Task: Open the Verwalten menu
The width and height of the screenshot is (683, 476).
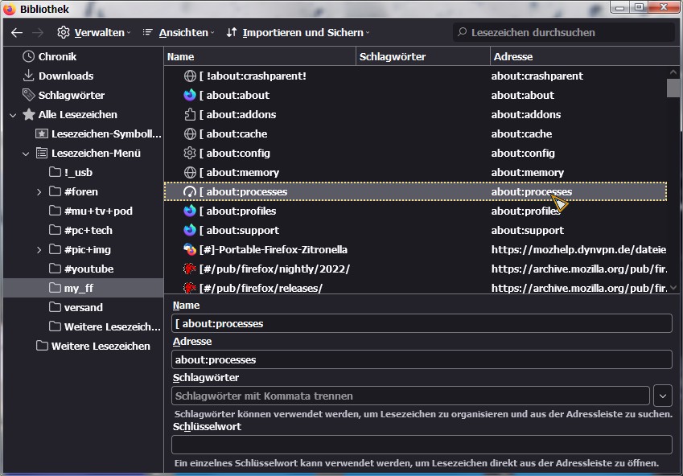Action: point(93,33)
